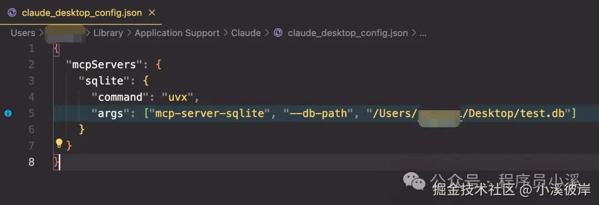The width and height of the screenshot is (599, 205).
Task: Click the "--db-path" argument string
Action: click(x=319, y=113)
